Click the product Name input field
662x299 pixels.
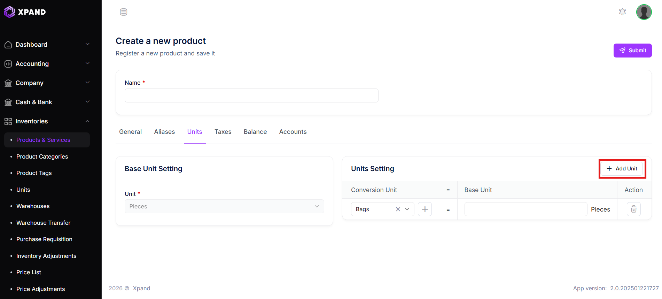point(251,95)
